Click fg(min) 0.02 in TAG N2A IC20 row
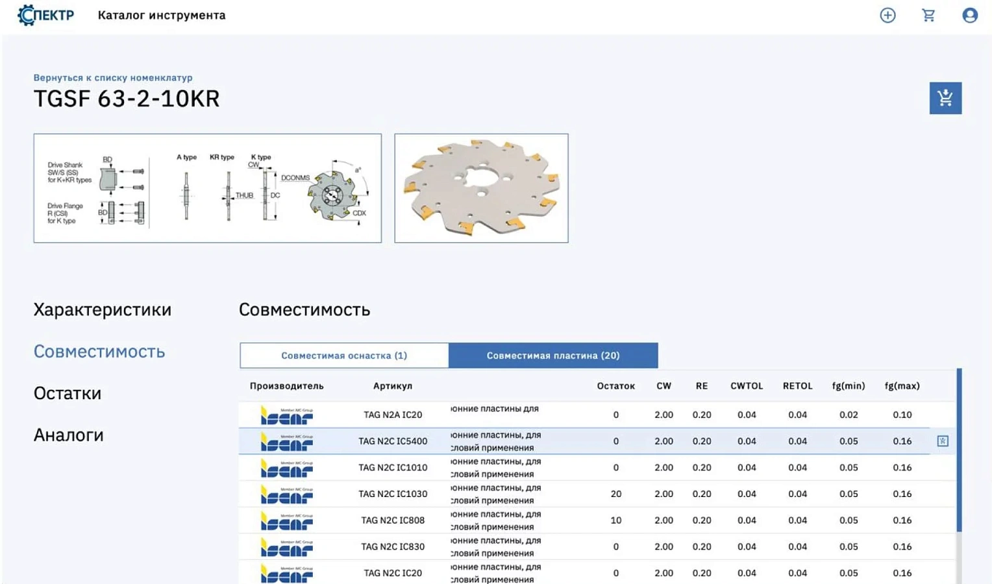 point(849,415)
